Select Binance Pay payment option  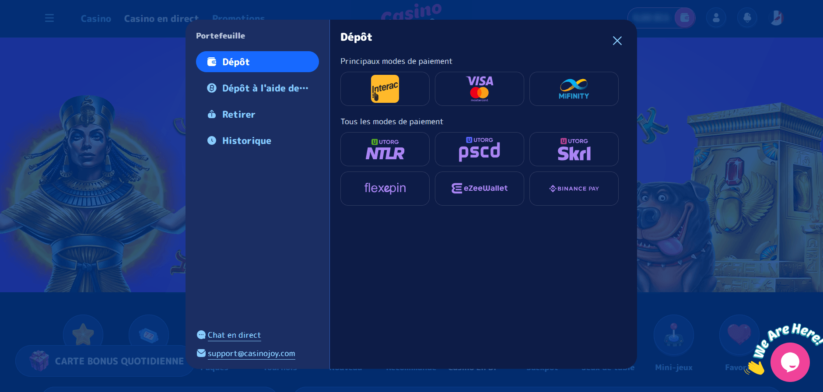tap(574, 189)
